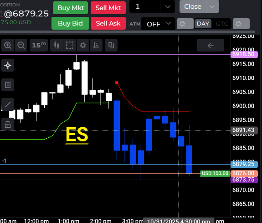Click the Buy Mkt button
This screenshot has height=223, width=262.
70,8
